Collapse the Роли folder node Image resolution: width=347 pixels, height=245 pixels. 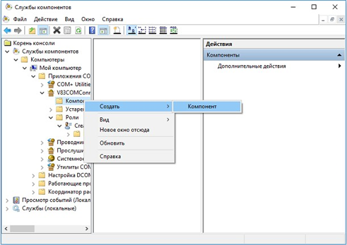tap(51, 118)
